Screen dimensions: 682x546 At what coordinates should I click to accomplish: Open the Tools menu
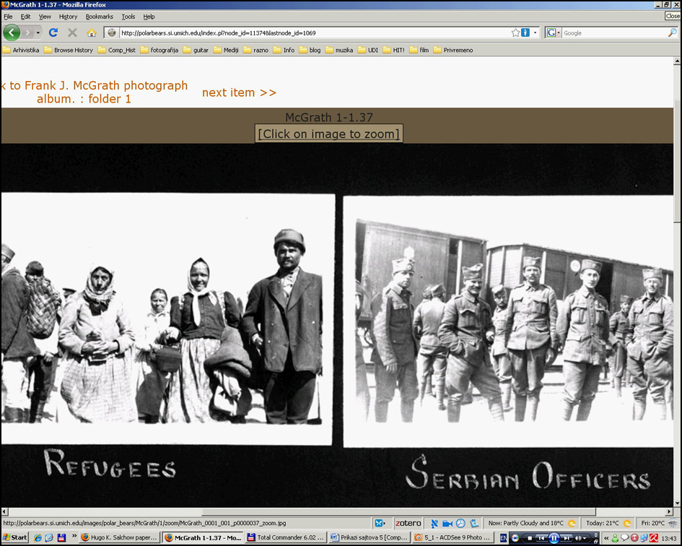(x=128, y=16)
